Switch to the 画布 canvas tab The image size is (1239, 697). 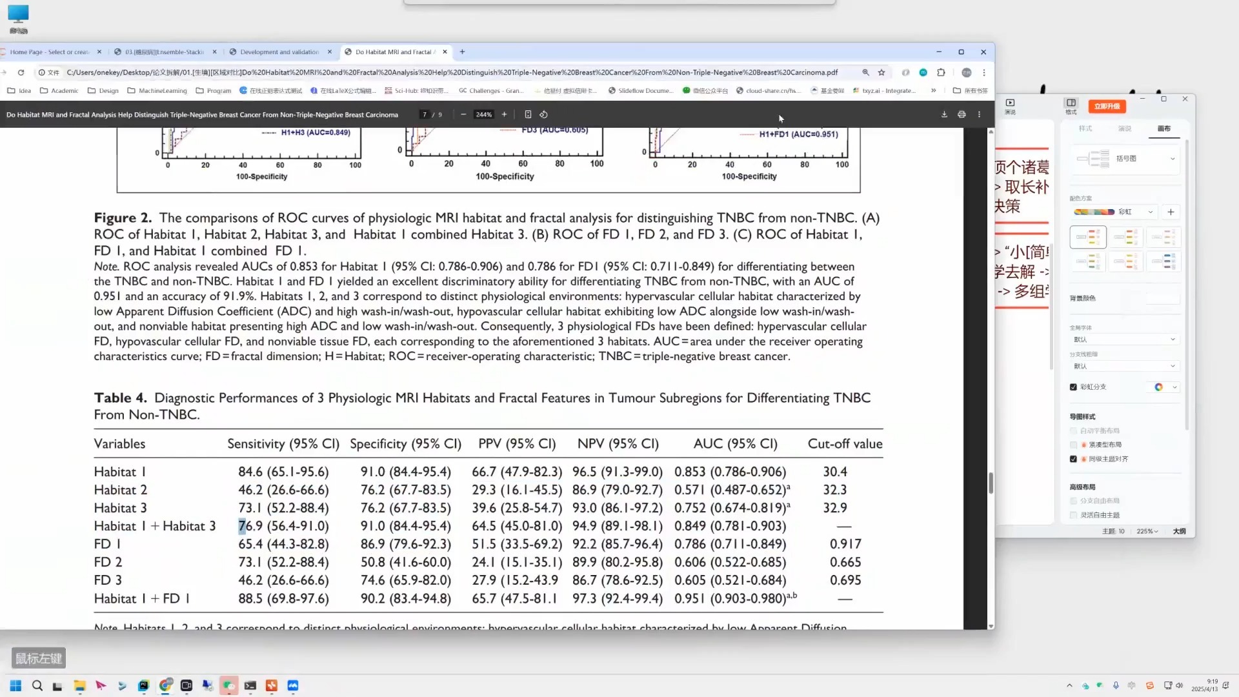pyautogui.click(x=1164, y=128)
